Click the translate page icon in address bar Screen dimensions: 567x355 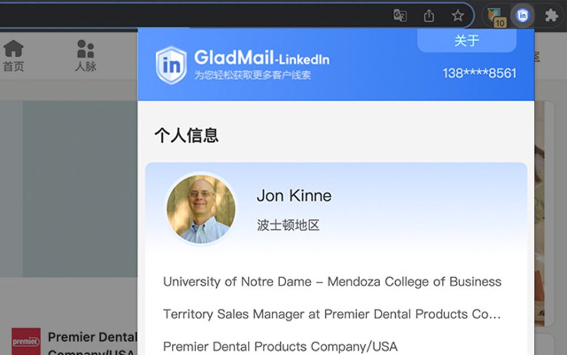[x=400, y=16]
